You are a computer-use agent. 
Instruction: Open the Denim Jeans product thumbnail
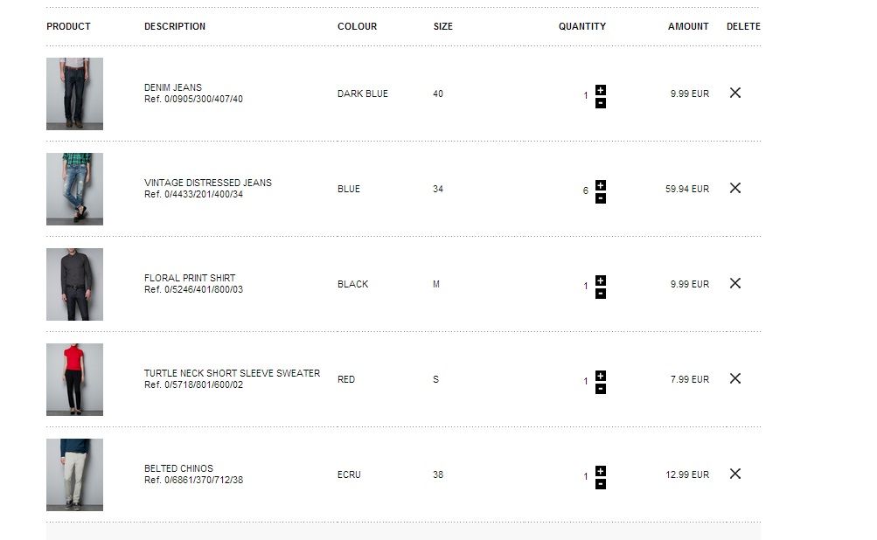pyautogui.click(x=74, y=93)
